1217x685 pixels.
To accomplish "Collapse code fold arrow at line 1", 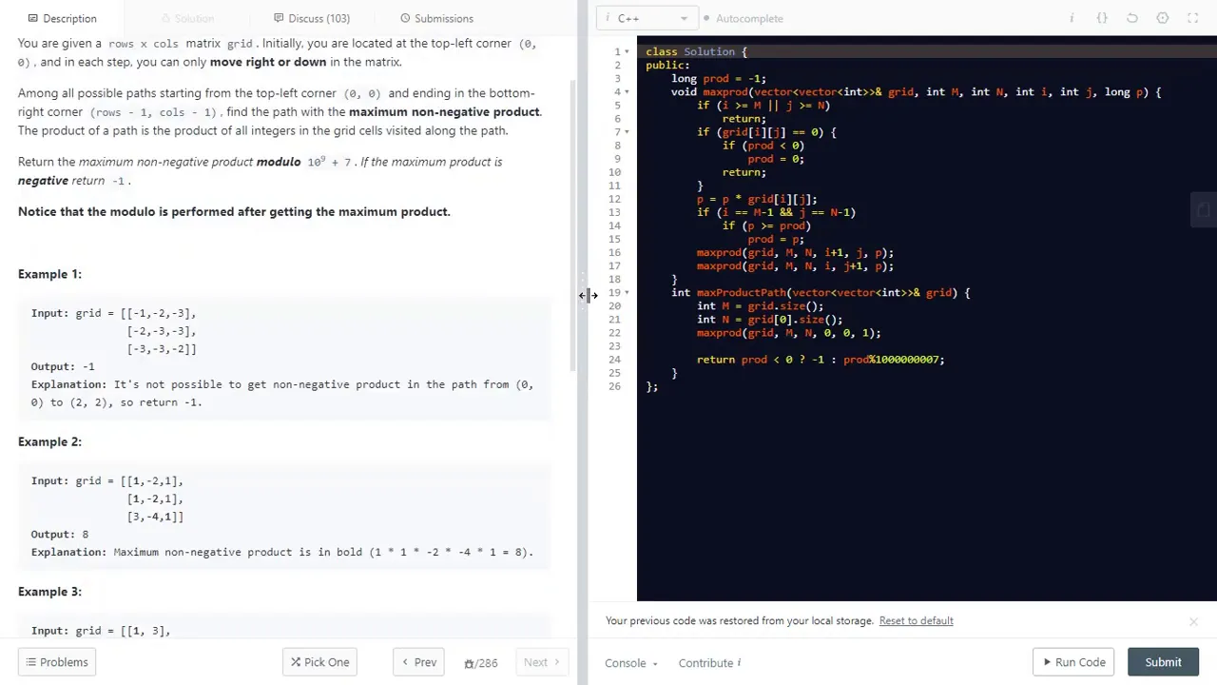I will (628, 52).
